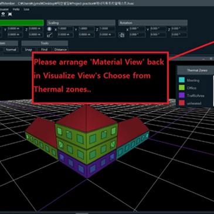This screenshot has width=214, height=214.
Task: Select the unheated zone red swatch
Action: tap(182, 103)
